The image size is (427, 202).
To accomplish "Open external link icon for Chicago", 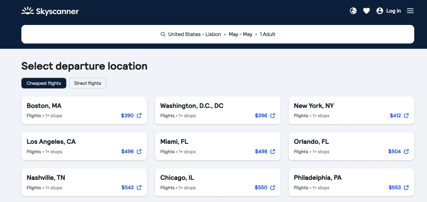I will (273, 187).
